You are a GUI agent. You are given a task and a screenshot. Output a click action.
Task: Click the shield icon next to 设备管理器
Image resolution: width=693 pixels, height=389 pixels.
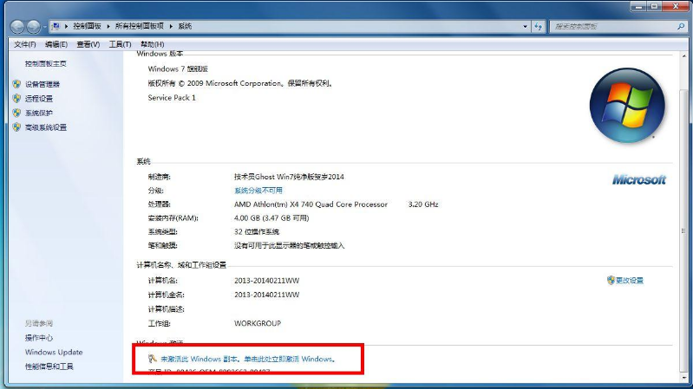(x=16, y=84)
